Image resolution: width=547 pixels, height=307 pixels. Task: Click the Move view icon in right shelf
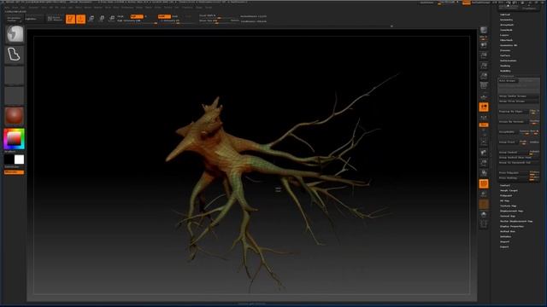[x=484, y=153]
